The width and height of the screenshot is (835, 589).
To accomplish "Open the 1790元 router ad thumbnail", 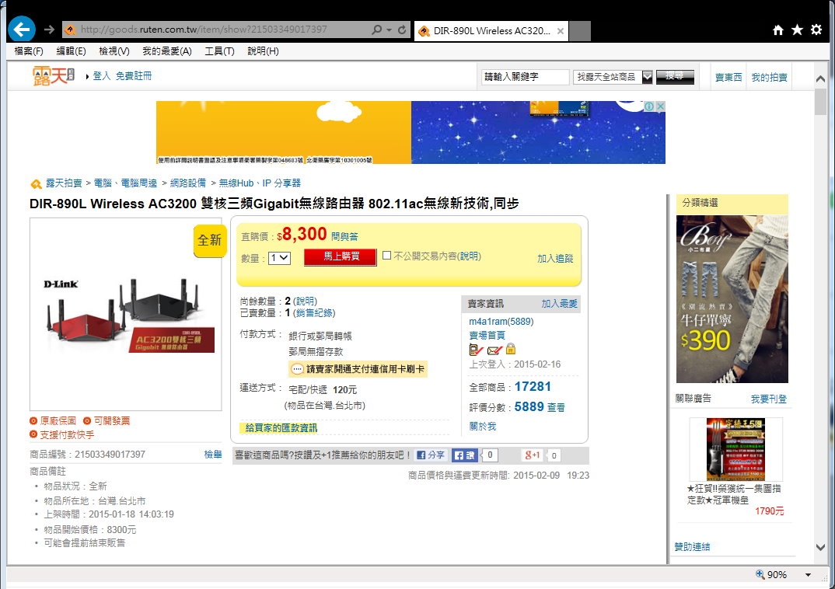I will (x=735, y=450).
